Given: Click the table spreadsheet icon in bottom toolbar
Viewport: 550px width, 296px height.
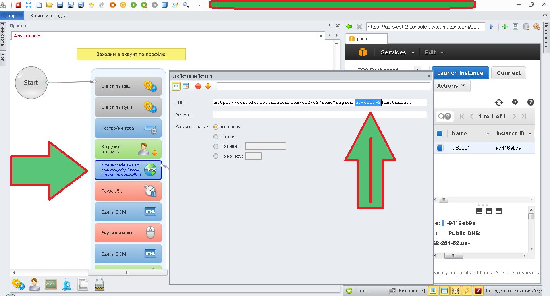Looking at the screenshot, I should coord(83,284).
